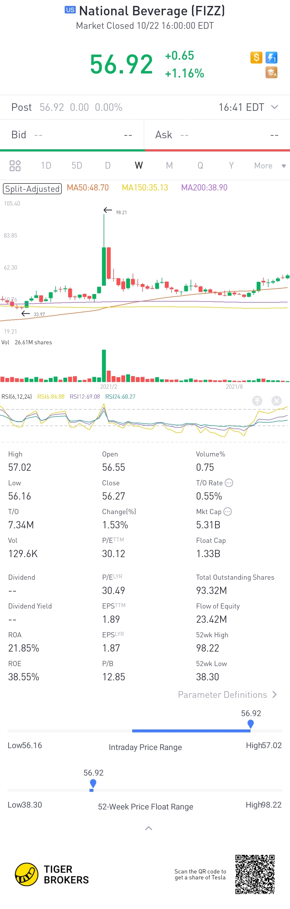Tap the US market flag badge
Image resolution: width=290 pixels, height=909 pixels.
click(x=70, y=10)
